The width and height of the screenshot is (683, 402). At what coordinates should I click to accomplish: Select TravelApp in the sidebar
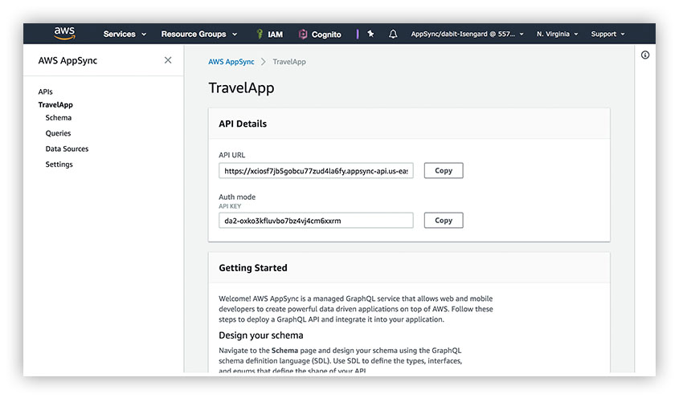(x=55, y=104)
